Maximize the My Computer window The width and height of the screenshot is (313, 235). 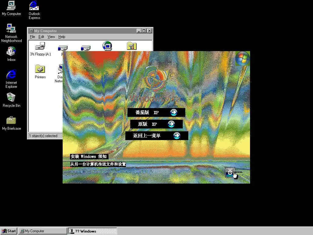tap(144, 31)
